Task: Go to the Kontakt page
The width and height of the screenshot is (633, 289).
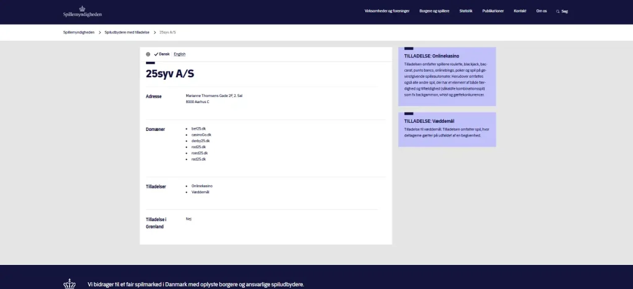Action: point(520,11)
